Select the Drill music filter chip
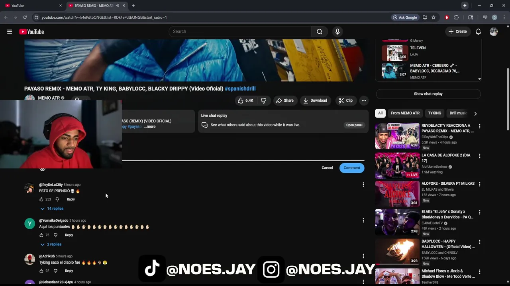Viewport: 510px width, 286px height. [x=458, y=113]
